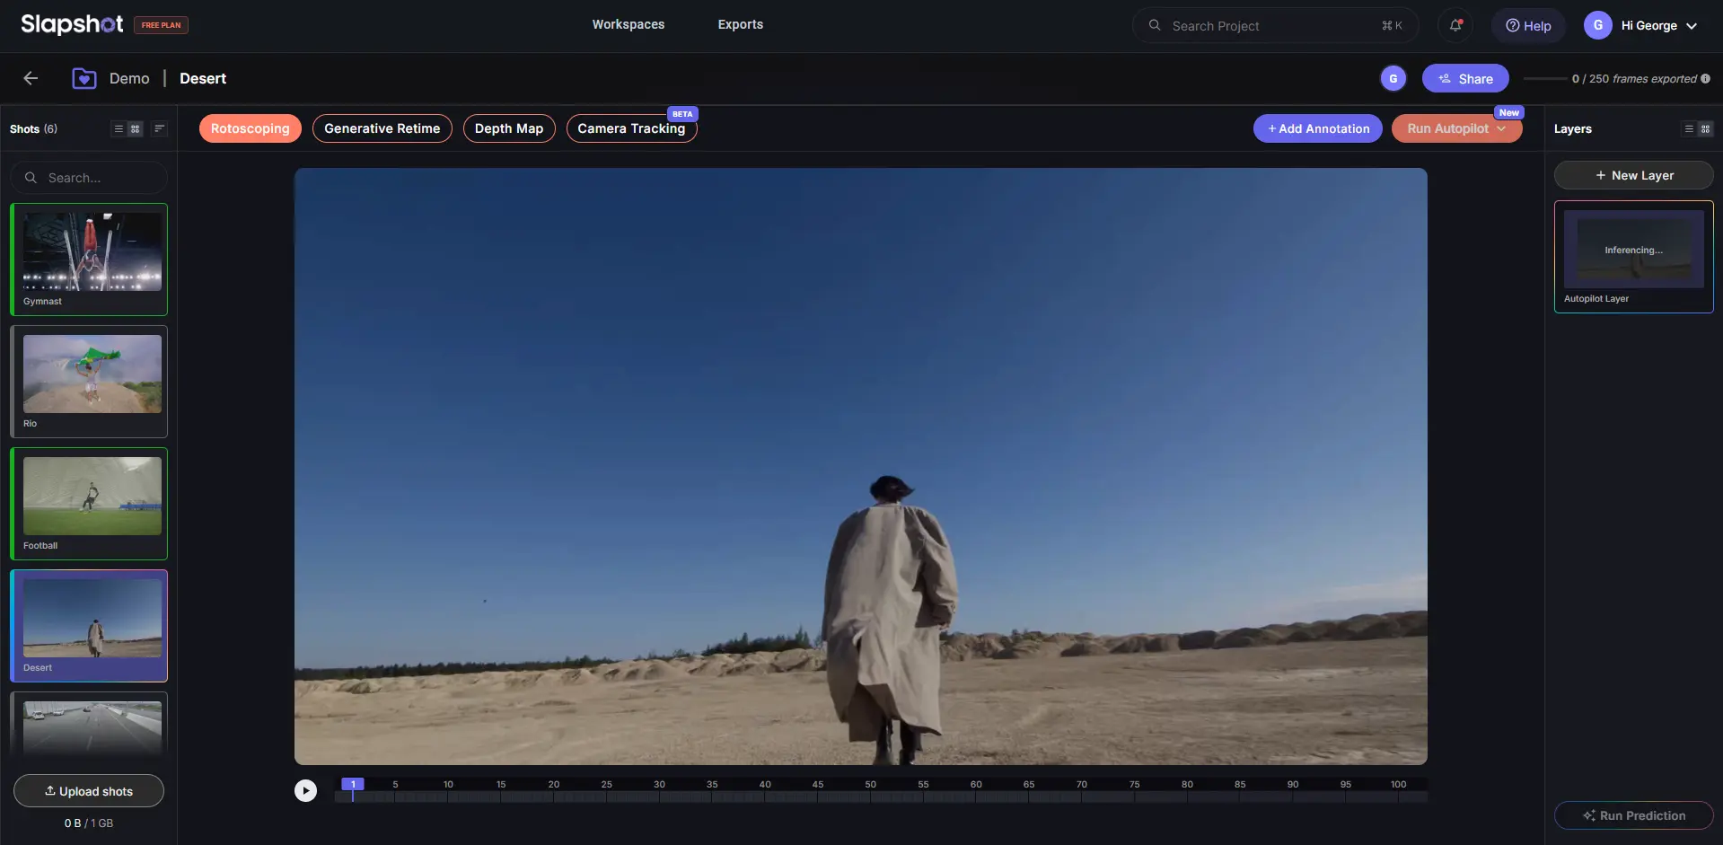Image resolution: width=1723 pixels, height=845 pixels.
Task: Switch the Shots panel to list view
Action: coord(119,128)
